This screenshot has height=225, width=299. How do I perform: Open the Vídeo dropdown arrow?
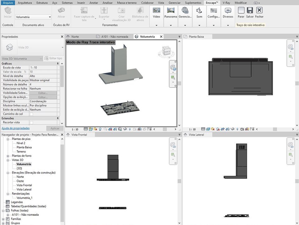157,25
